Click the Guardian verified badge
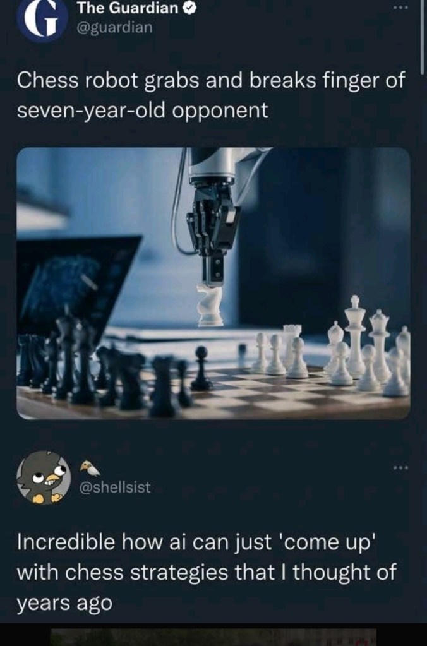Image resolution: width=427 pixels, height=646 pixels. tap(189, 8)
